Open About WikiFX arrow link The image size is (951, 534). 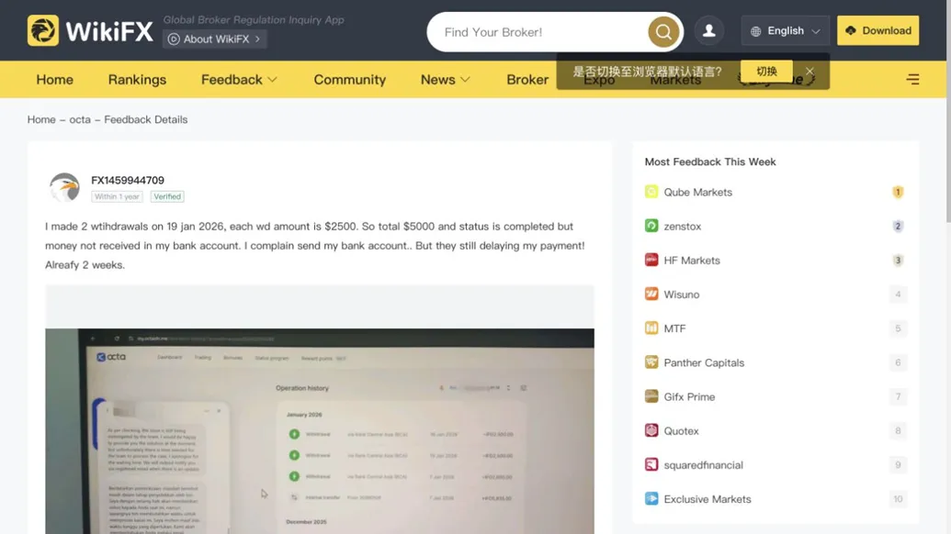click(258, 39)
